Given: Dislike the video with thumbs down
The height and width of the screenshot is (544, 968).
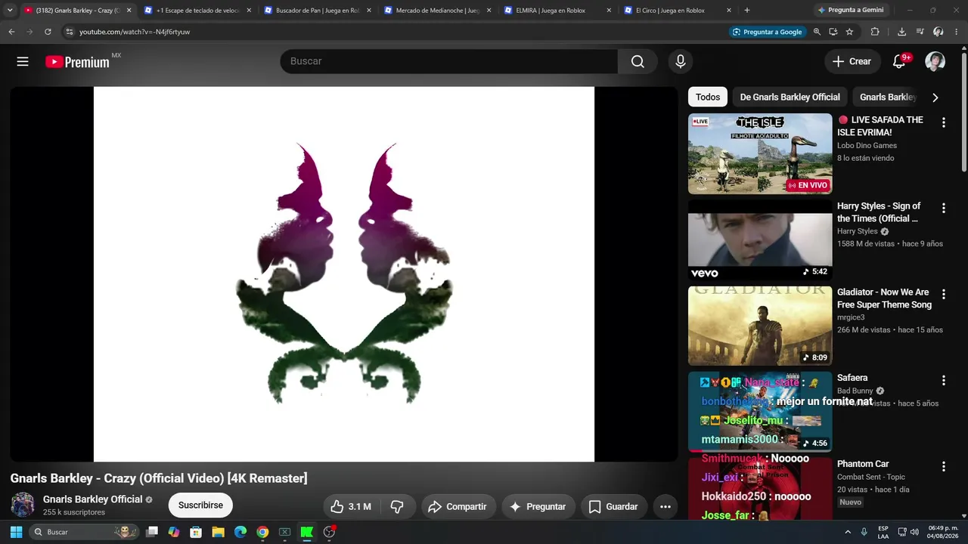Looking at the screenshot, I should tap(397, 507).
